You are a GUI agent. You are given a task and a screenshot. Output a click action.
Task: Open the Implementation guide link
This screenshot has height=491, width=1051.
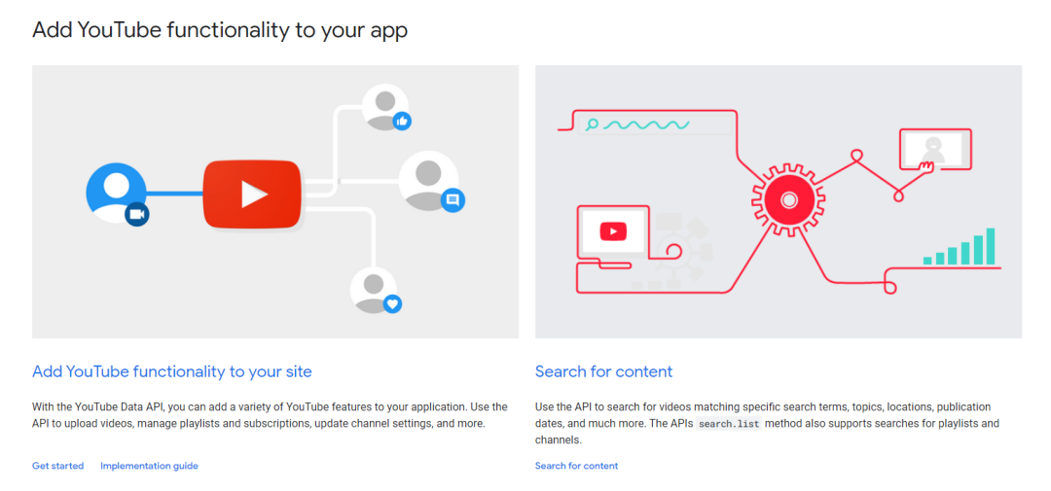(149, 466)
